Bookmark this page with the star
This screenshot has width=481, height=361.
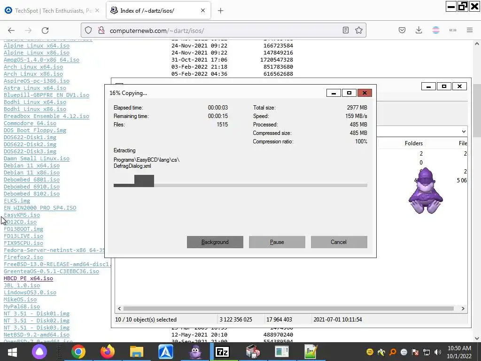(358, 30)
